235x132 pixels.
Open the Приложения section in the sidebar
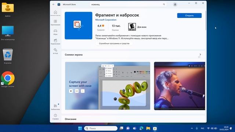point(55,22)
